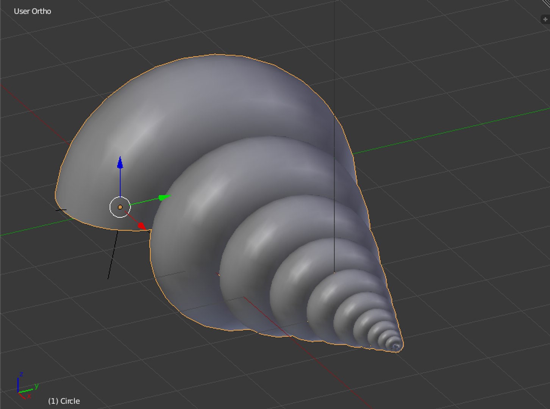Click the XYZ mini axis indicator

pyautogui.click(x=27, y=386)
